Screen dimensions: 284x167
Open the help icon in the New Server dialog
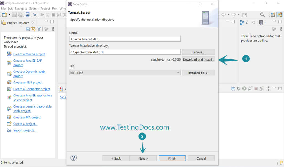[73, 158]
